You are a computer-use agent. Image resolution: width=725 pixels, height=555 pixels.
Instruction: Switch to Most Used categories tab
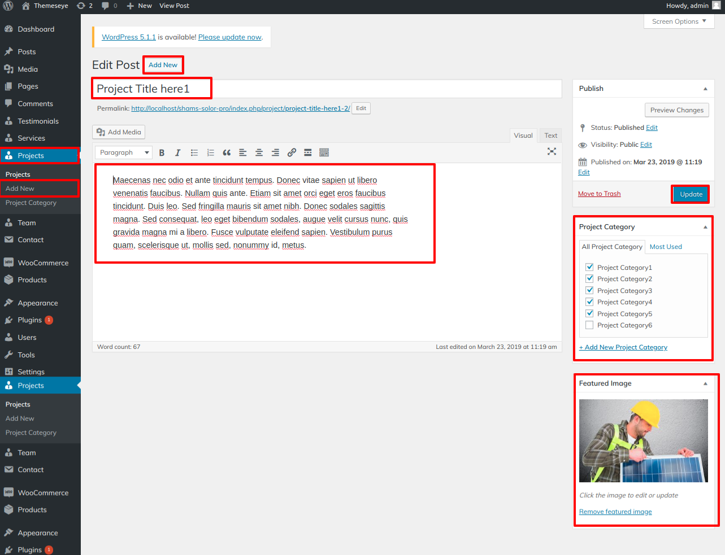click(666, 247)
